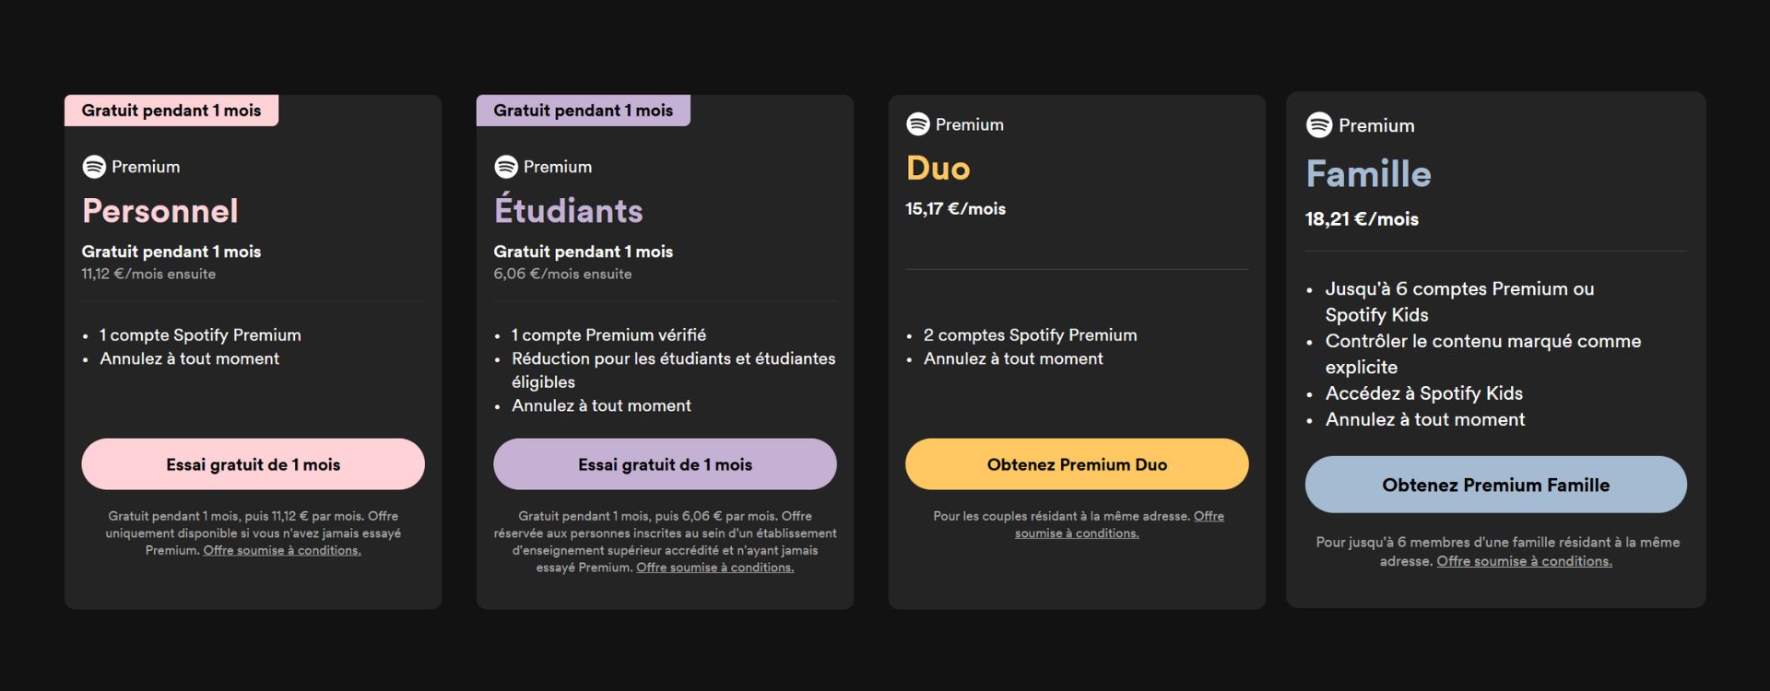Start the free trial for Premium Étudiants
1770x691 pixels.
665,464
